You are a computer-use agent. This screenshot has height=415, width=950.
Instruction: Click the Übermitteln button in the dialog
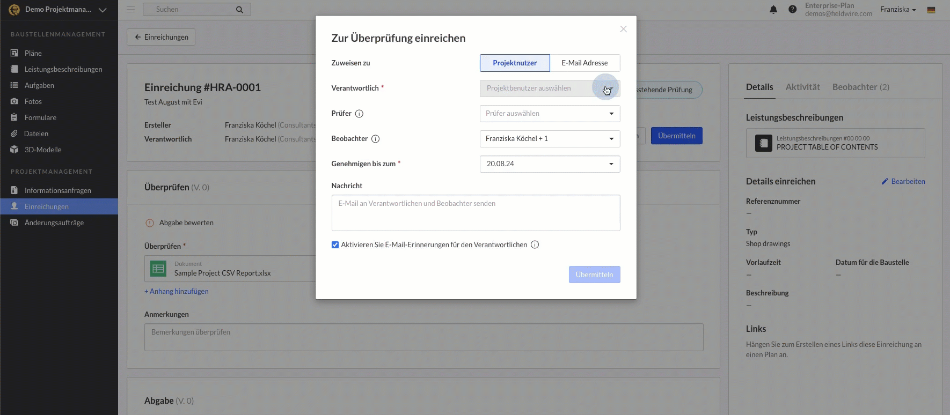(x=594, y=275)
